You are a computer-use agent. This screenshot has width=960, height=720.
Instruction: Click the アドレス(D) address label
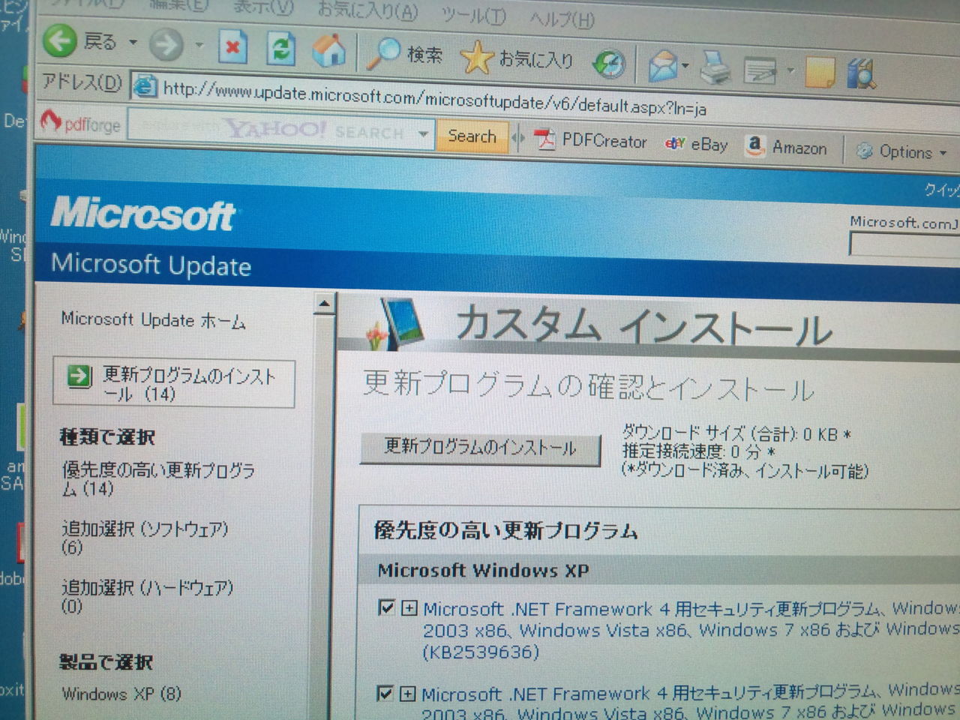82,81
